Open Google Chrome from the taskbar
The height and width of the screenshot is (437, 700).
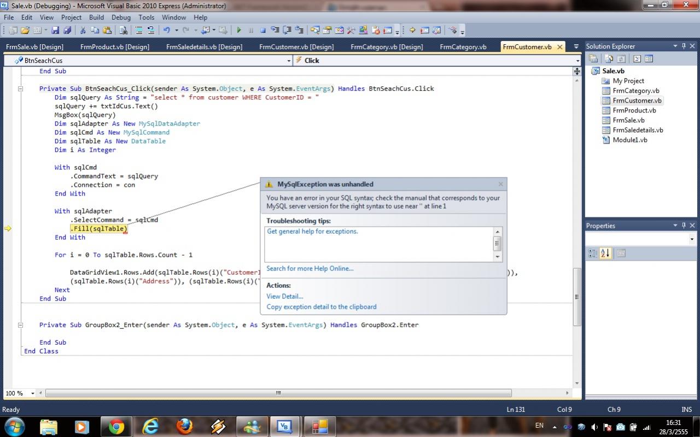click(116, 427)
